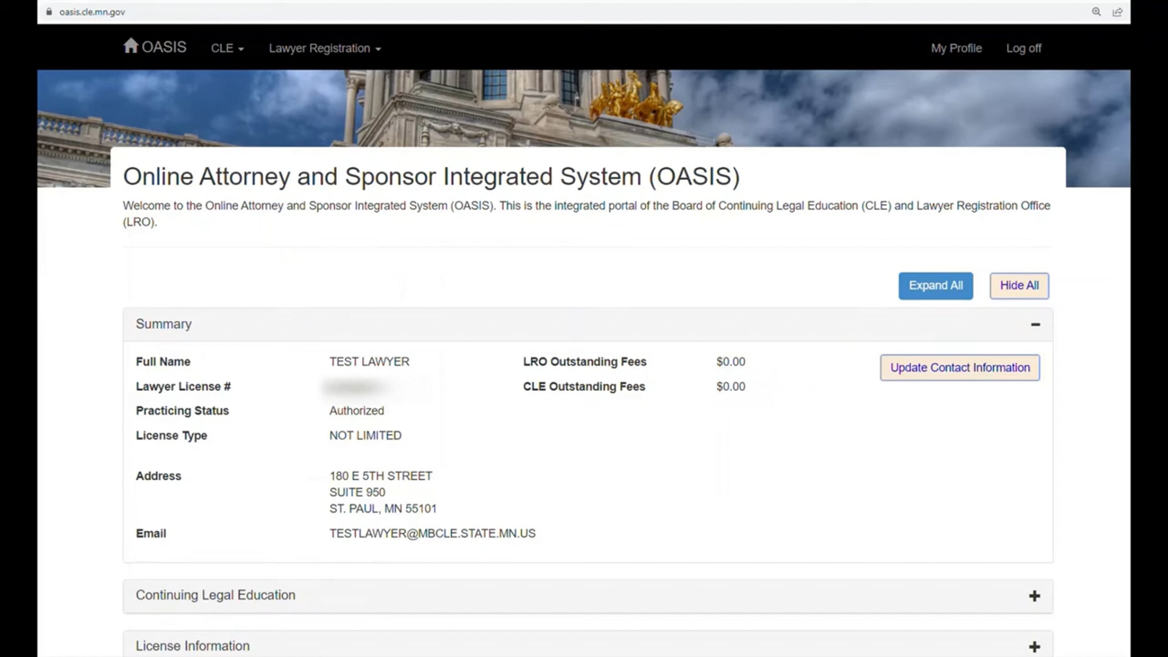
Task: Expand License Information plus icon
Action: click(x=1035, y=647)
